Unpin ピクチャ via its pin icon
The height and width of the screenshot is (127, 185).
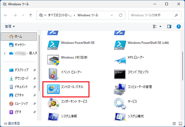point(34,95)
